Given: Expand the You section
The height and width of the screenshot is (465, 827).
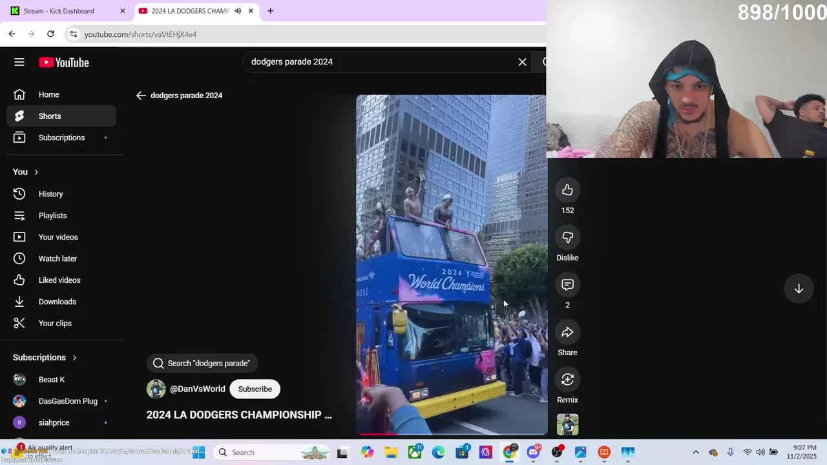Looking at the screenshot, I should (x=26, y=172).
